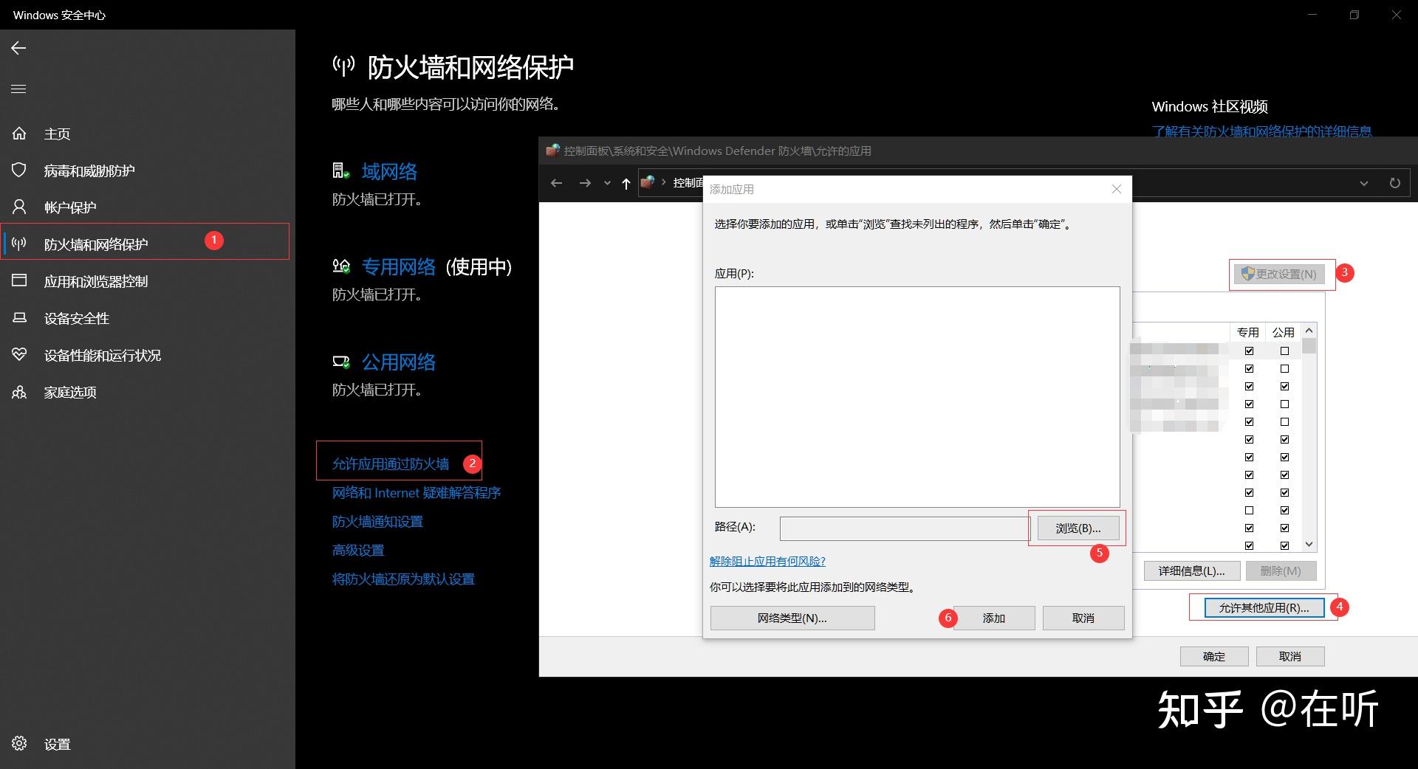Close the 添加应用 dialog

tap(1117, 189)
